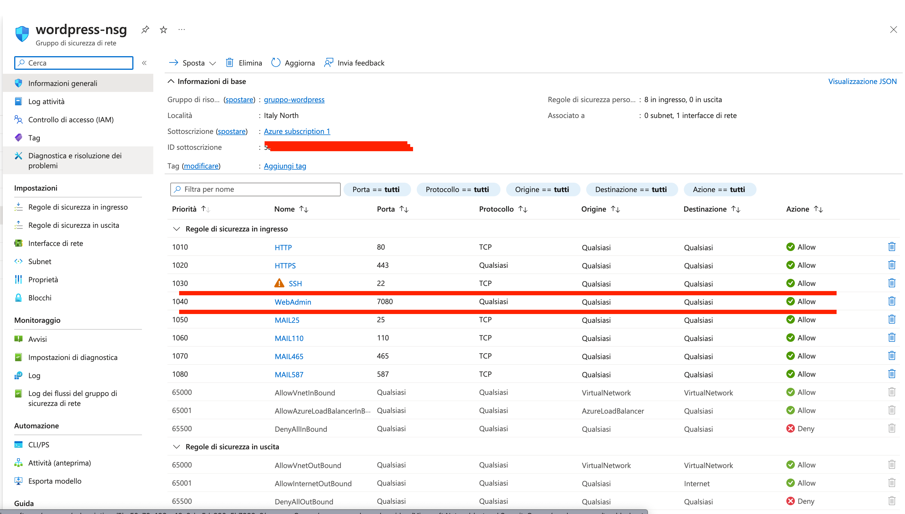Image resolution: width=905 pixels, height=514 pixels.
Task: Open Controllo di accesso (IAM)
Action: point(78,119)
